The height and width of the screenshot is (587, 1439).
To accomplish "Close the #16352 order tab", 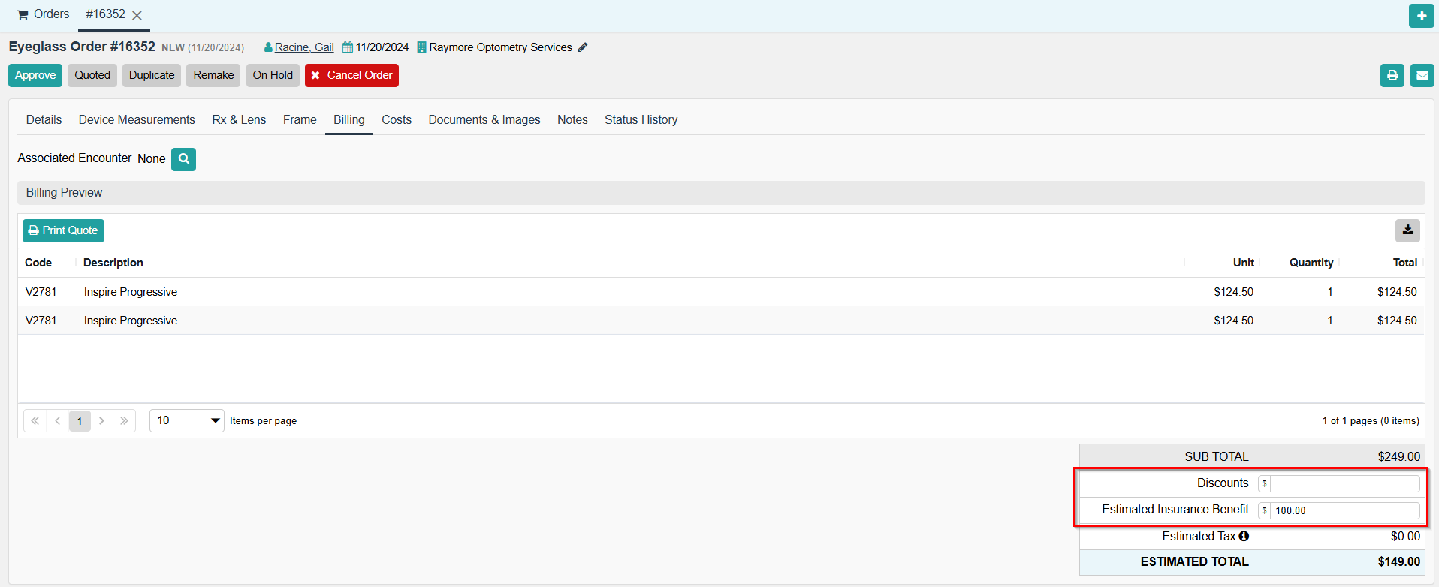I will pos(137,15).
